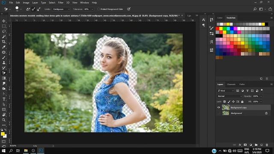Hide the Background copy layer
The width and height of the screenshot is (274, 154).
(x=219, y=107)
